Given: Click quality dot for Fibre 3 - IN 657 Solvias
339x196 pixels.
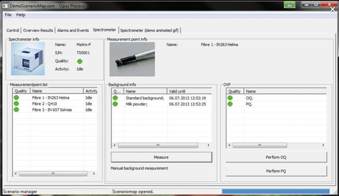Looking at the screenshot, I should pos(16,110).
